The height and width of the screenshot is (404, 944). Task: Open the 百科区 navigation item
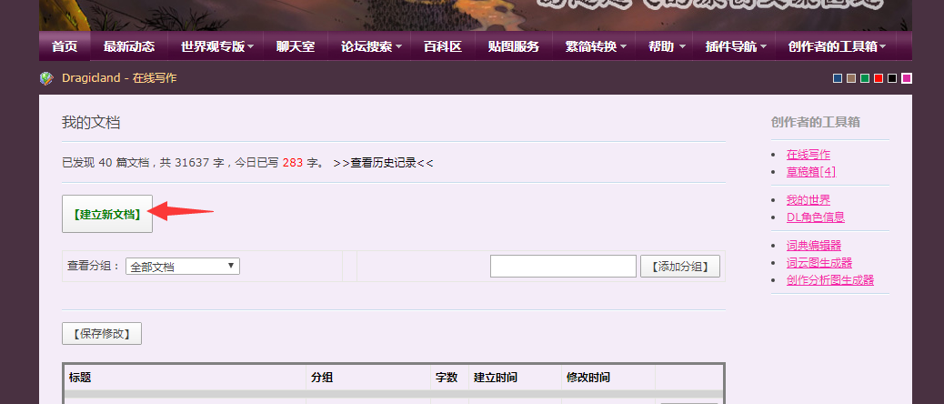point(443,46)
